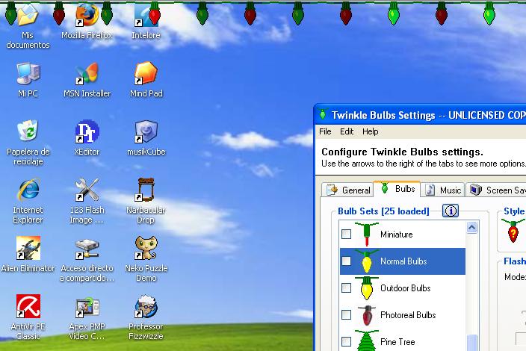Image resolution: width=526 pixels, height=351 pixels.
Task: Select the Outdoor Bulbs list entry
Action: (x=403, y=288)
